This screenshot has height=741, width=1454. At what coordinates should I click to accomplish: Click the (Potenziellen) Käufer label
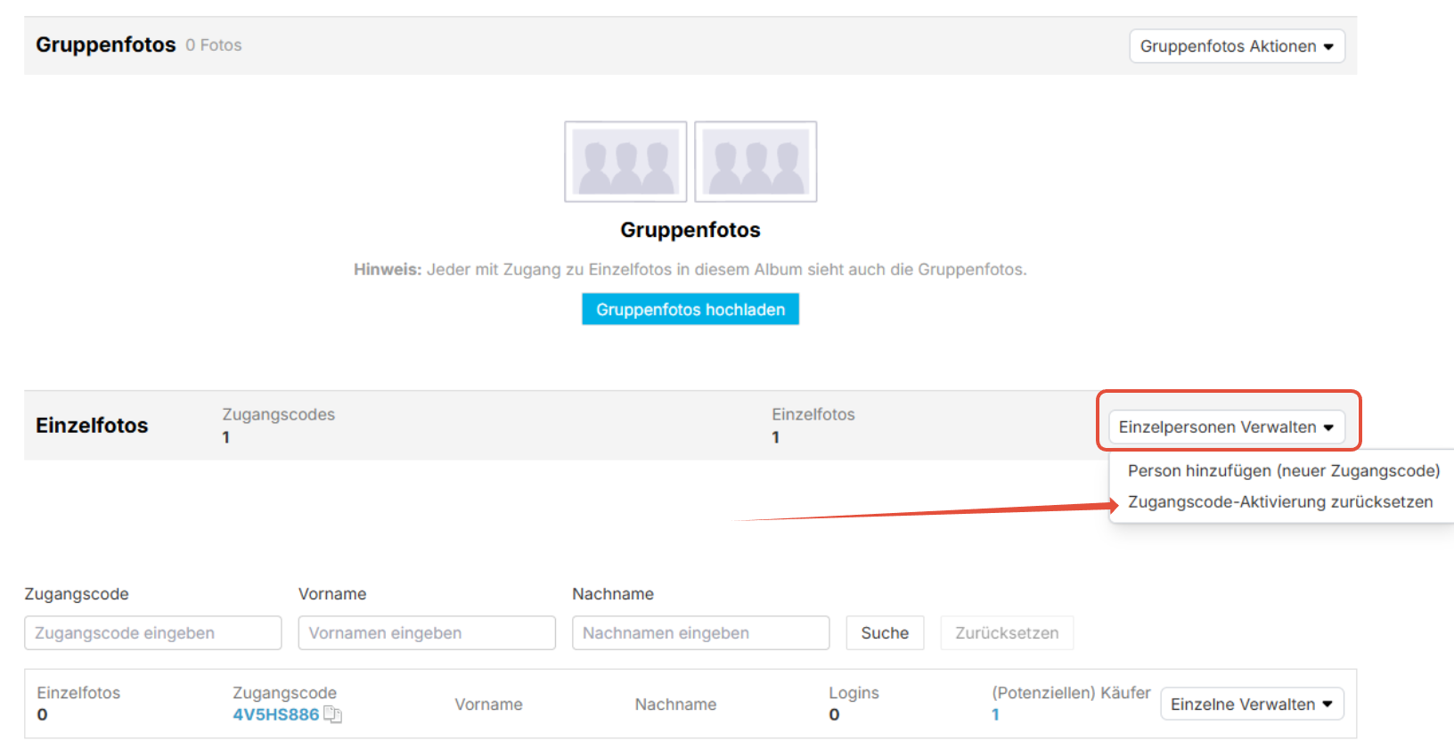pyautogui.click(x=1071, y=693)
